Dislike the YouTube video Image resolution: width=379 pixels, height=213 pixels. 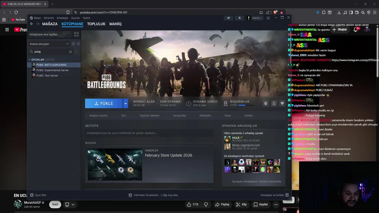pos(206,204)
